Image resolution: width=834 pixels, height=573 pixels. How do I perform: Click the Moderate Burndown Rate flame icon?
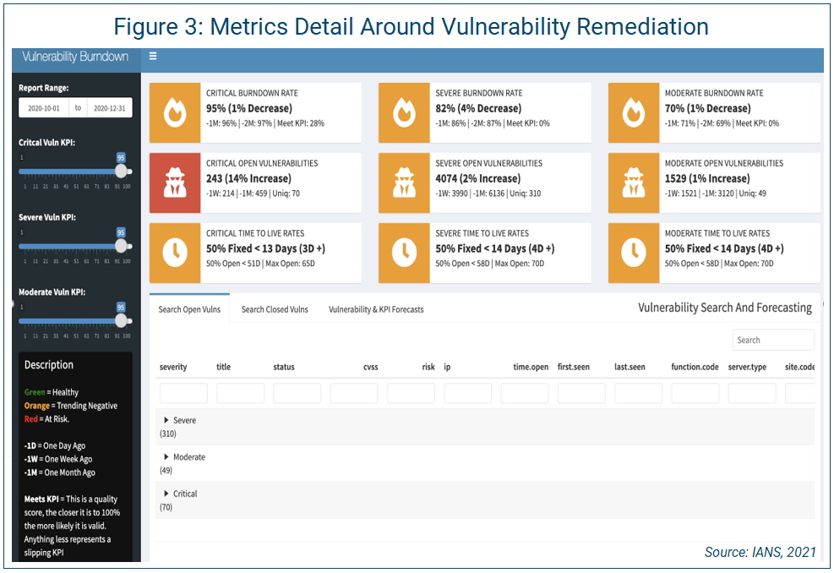[634, 113]
